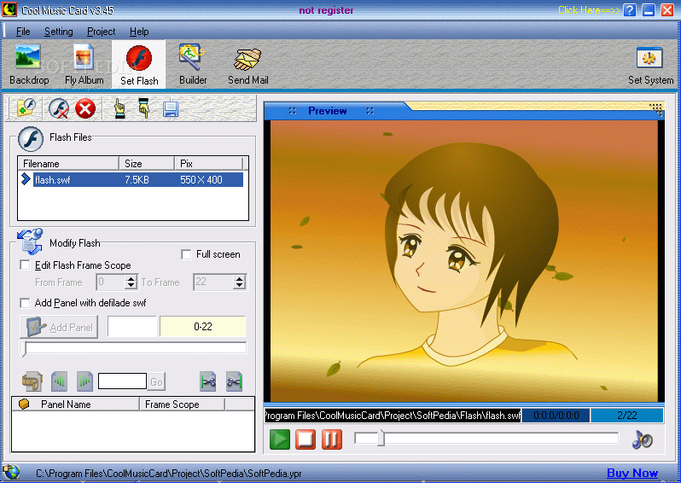
Task: Click the question mark help icon
Action: pyautogui.click(x=630, y=10)
